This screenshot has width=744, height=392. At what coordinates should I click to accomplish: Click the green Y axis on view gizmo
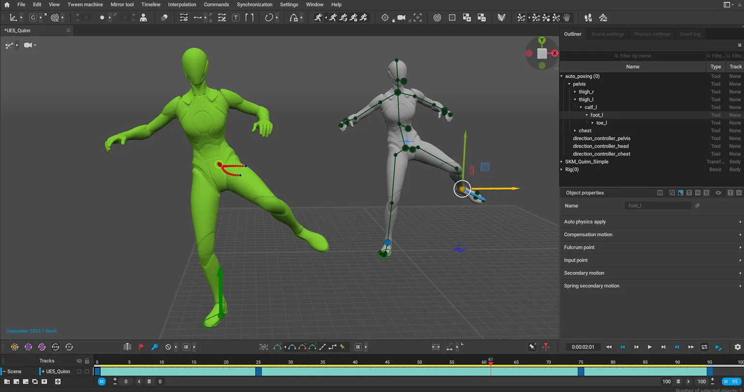[x=542, y=40]
